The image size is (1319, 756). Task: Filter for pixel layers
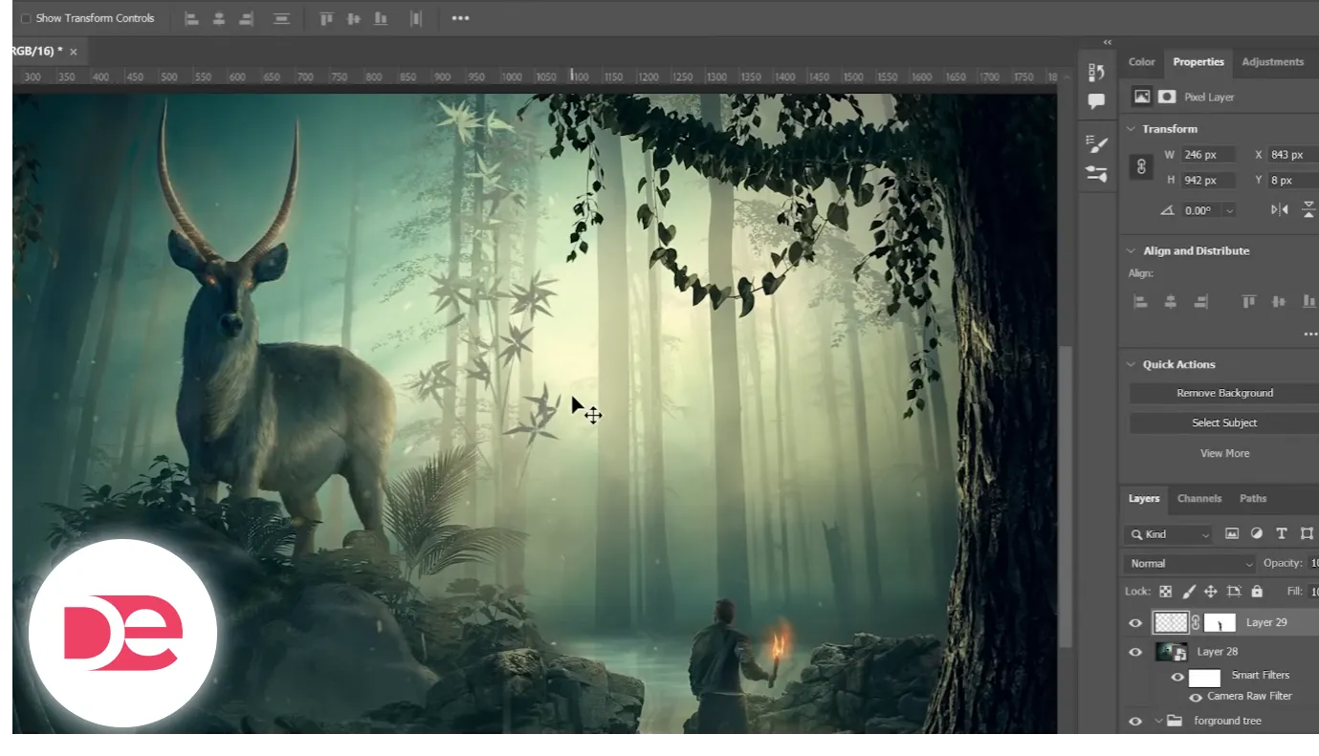coord(1232,534)
